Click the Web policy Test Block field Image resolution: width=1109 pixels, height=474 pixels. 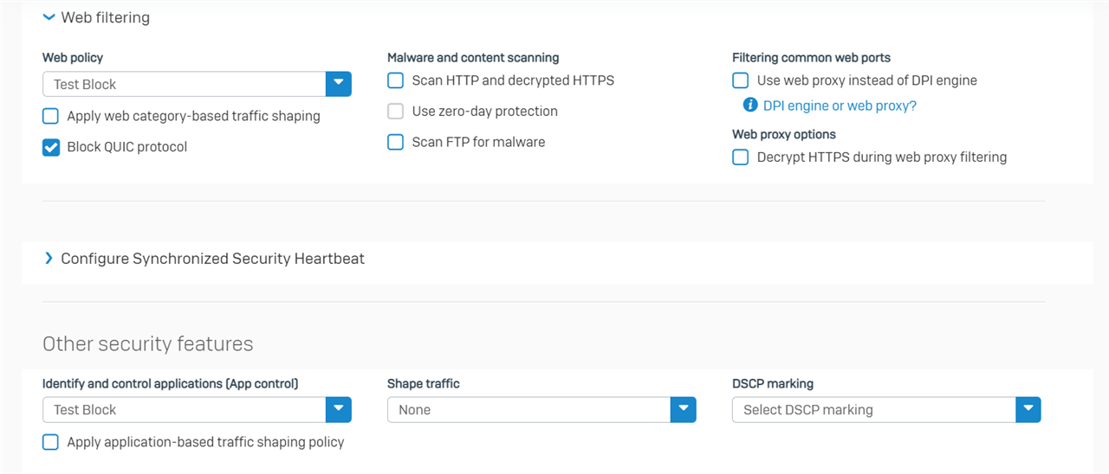[184, 84]
